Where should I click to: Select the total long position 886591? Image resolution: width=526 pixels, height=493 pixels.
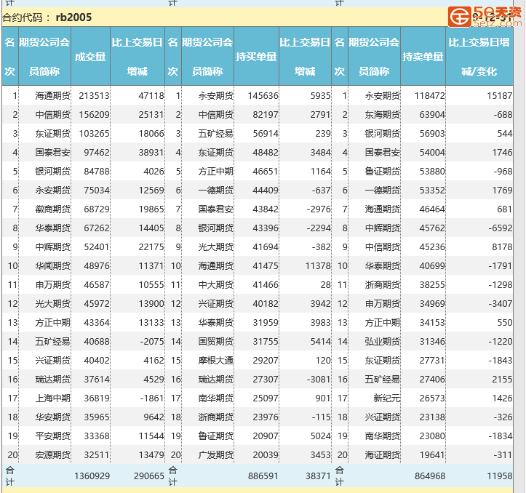263,476
